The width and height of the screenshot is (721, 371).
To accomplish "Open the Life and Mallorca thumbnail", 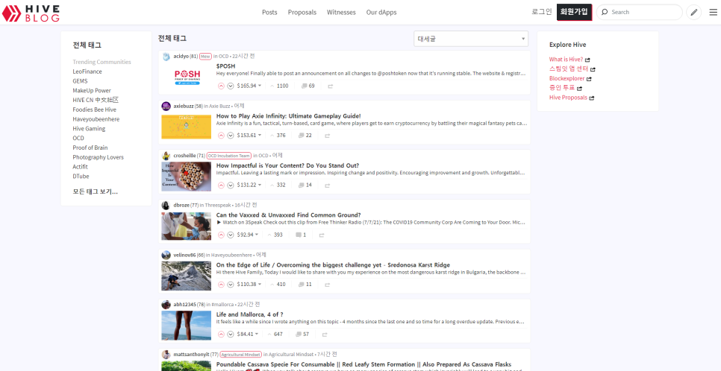I will pyautogui.click(x=187, y=326).
